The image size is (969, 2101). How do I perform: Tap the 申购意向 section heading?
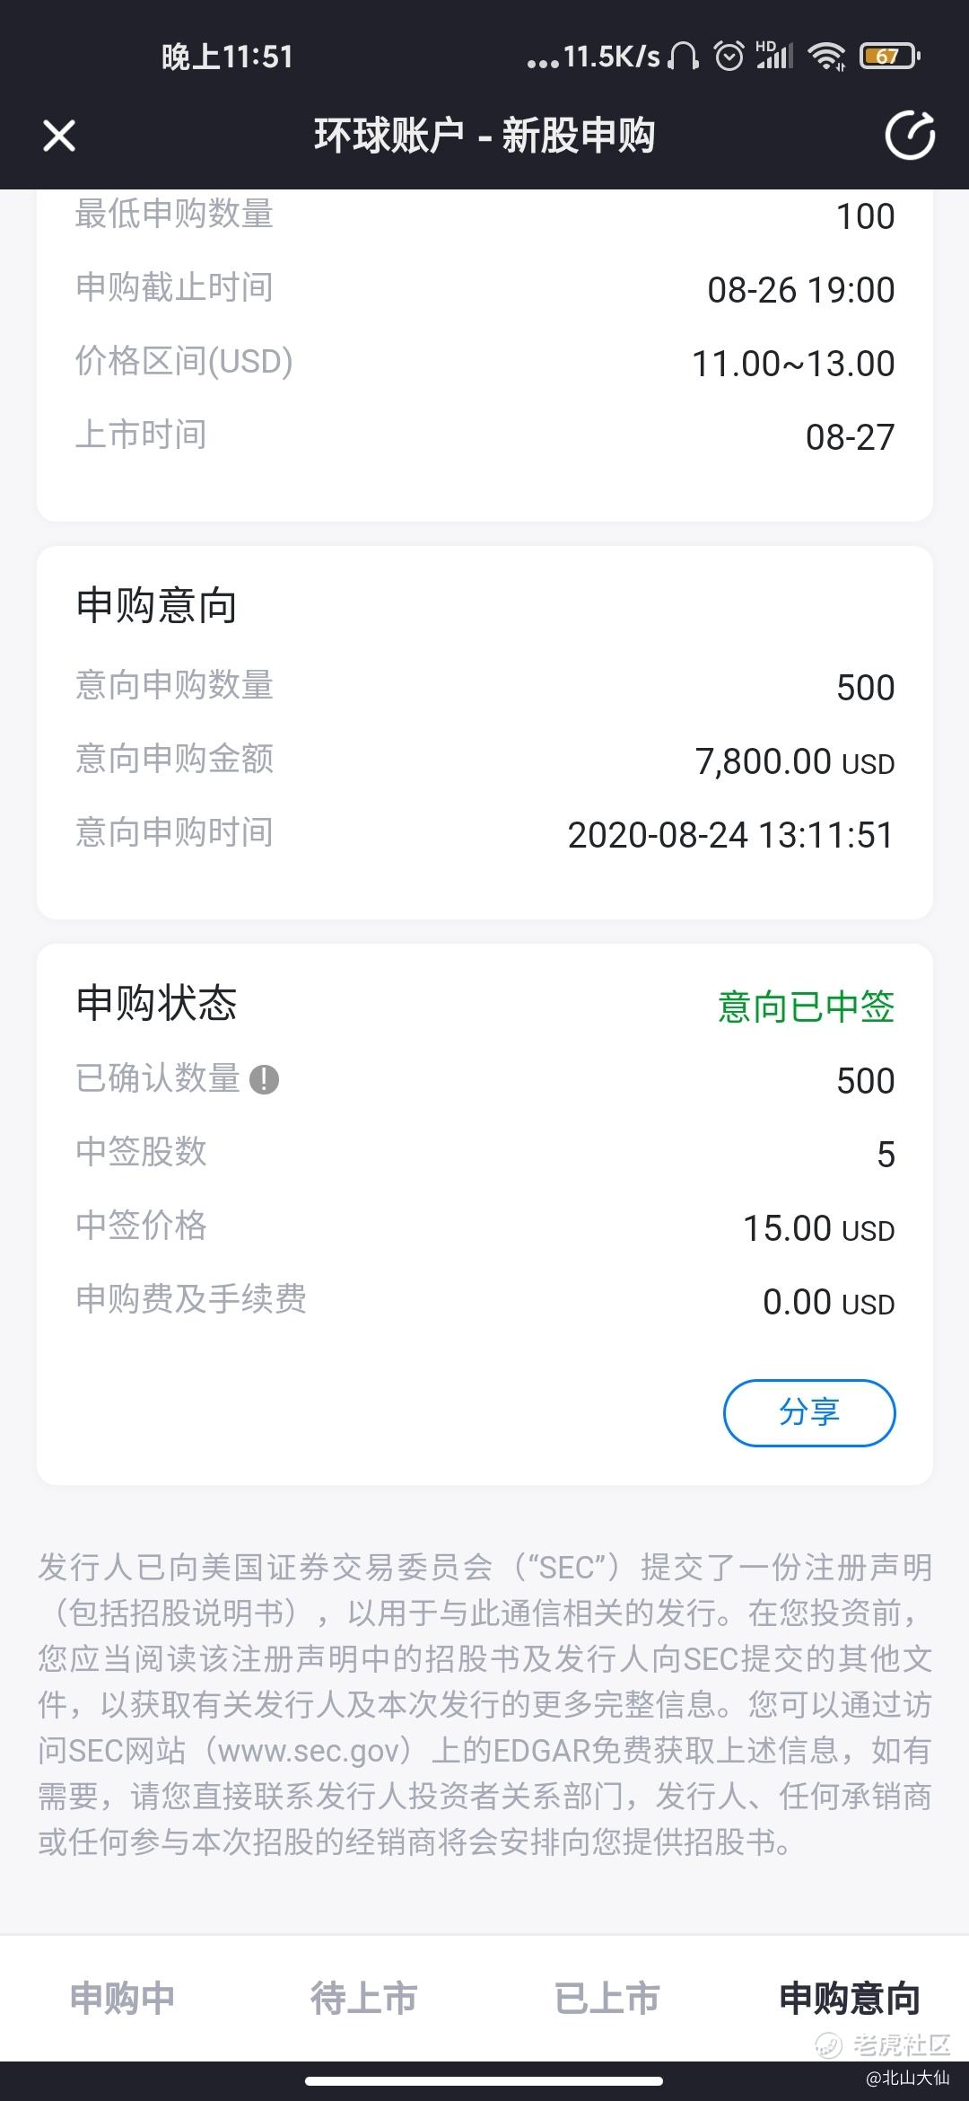156,605
